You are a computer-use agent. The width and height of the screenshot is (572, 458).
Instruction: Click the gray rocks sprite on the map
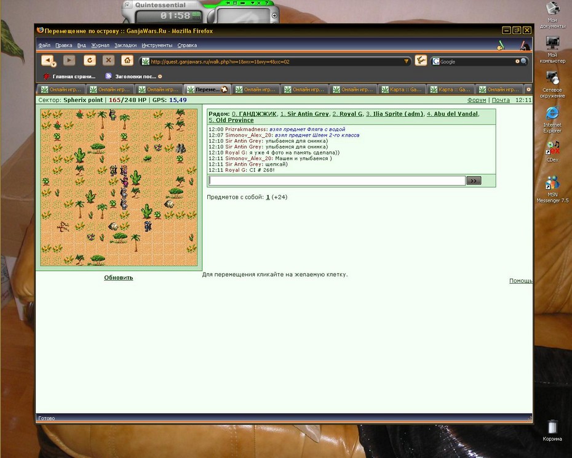(x=181, y=148)
